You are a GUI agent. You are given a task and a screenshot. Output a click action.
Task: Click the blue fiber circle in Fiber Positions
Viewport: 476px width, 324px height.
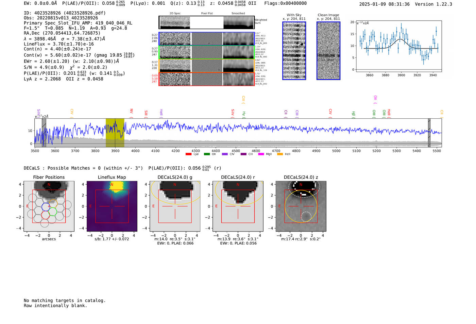46,207
